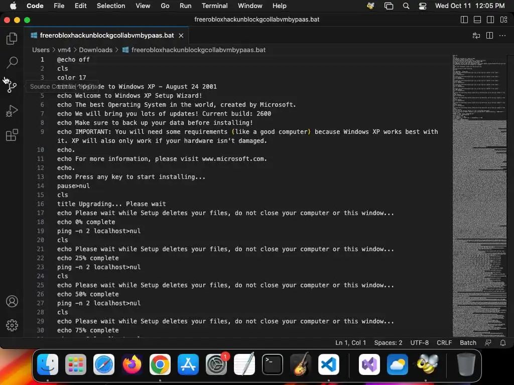Open the Selection menu
514x385 pixels.
click(111, 6)
